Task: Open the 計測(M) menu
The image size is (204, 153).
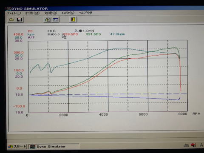Action: coord(32,13)
